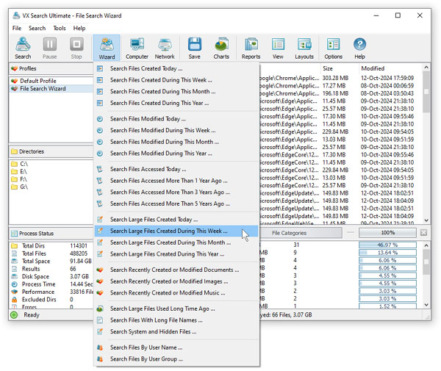Choose Search Large Files Created During This Year
The image size is (441, 371).
[176, 254]
